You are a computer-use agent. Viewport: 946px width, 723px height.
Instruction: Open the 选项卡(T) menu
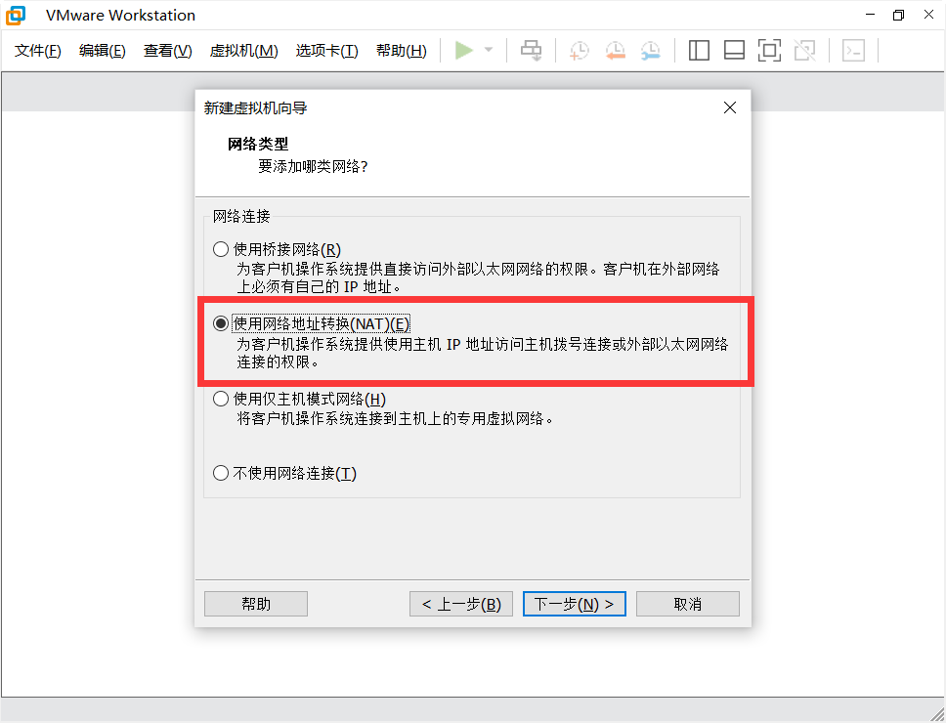[326, 51]
